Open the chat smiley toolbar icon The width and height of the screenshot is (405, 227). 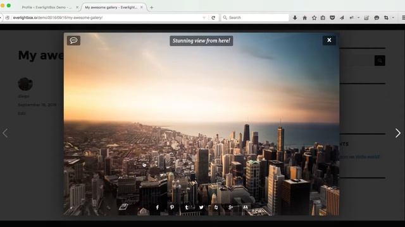pos(377,18)
